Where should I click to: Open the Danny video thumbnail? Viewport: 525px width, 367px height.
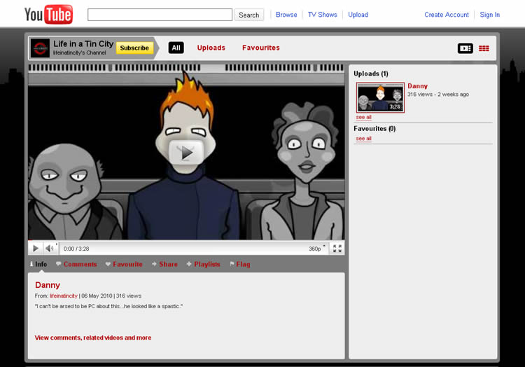[380, 97]
